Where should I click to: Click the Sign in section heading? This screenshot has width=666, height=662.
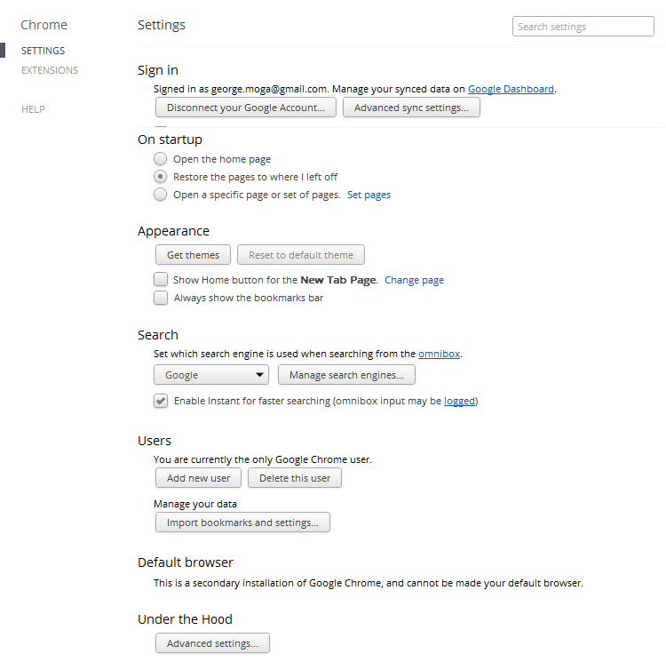pyautogui.click(x=158, y=70)
